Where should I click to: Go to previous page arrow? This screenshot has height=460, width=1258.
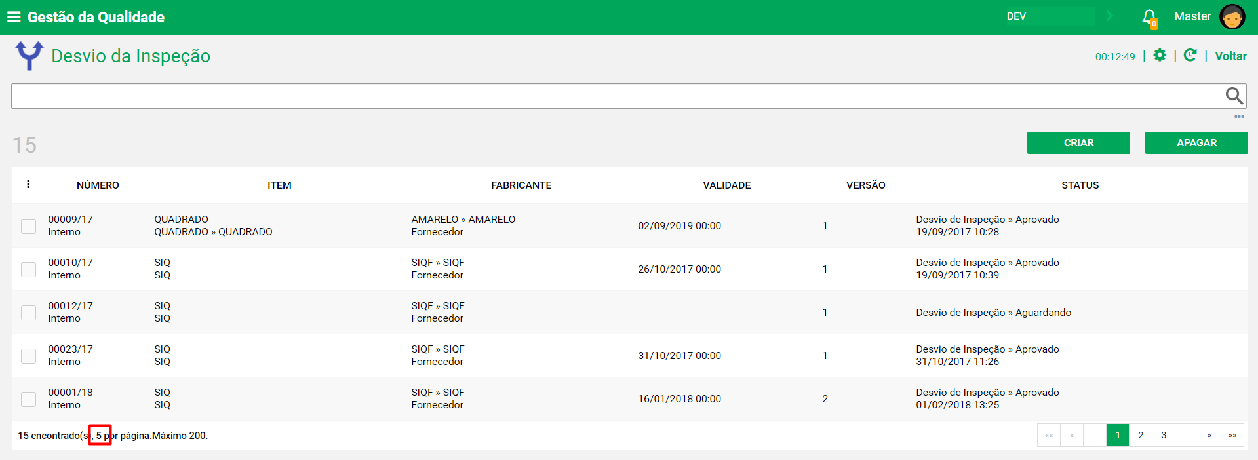pos(1072,435)
